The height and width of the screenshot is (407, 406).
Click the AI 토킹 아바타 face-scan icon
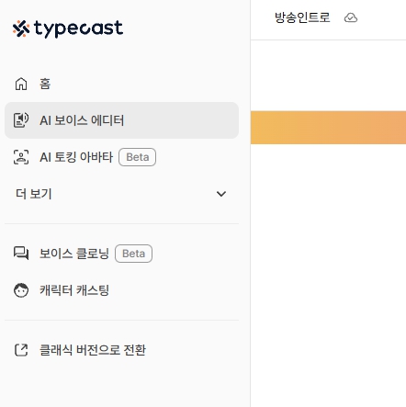(21, 157)
